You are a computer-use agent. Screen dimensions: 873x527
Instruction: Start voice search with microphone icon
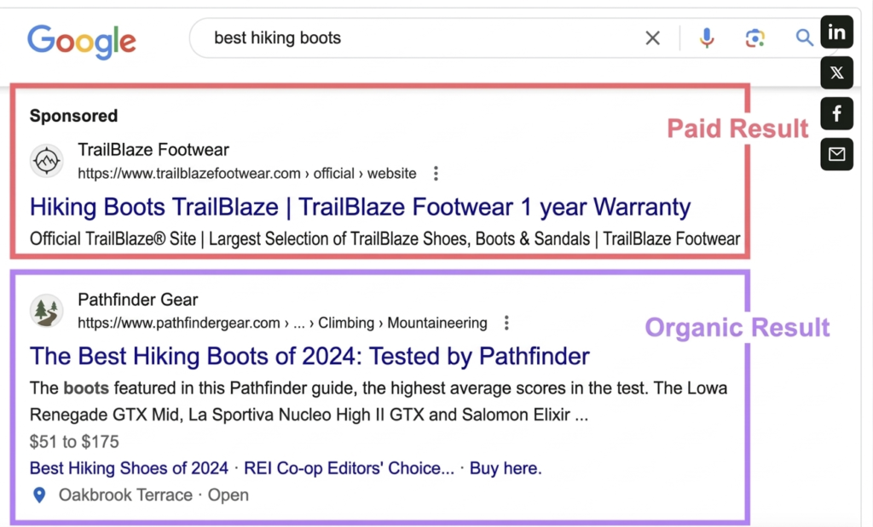[x=707, y=37]
